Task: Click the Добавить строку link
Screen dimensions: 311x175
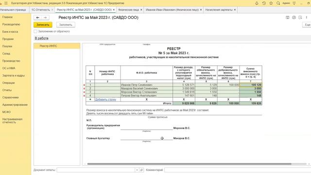Action: click(105, 99)
